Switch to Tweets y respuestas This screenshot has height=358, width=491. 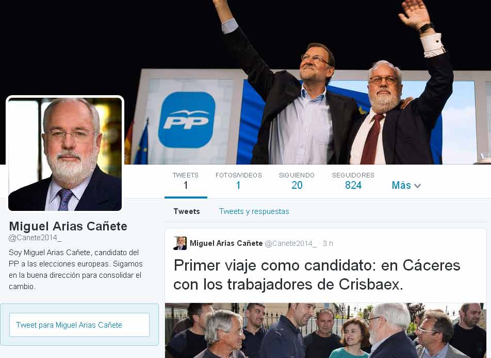click(254, 211)
